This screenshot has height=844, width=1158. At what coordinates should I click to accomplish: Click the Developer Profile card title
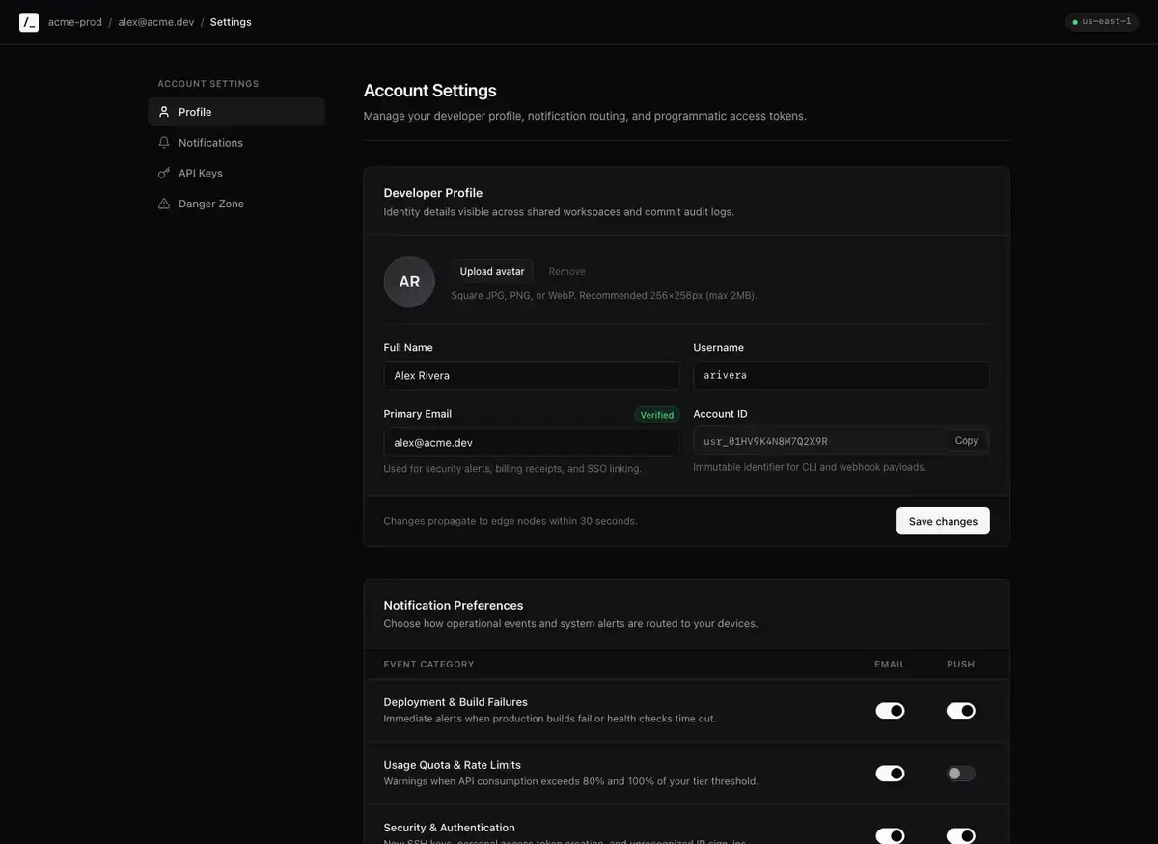[433, 193]
